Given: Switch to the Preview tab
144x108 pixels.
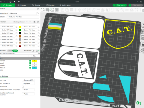Looking at the screenshot, I should 22,5.
